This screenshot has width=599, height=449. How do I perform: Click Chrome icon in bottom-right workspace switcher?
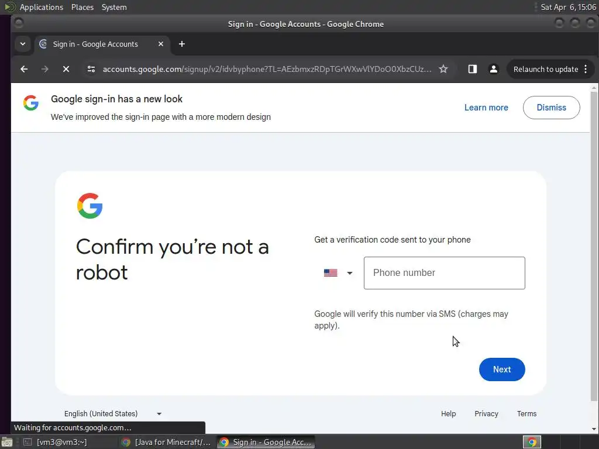tap(532, 442)
